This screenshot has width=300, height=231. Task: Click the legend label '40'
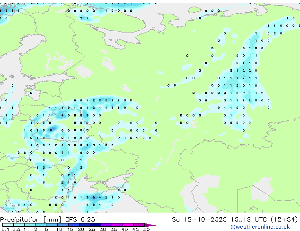(x=124, y=229)
